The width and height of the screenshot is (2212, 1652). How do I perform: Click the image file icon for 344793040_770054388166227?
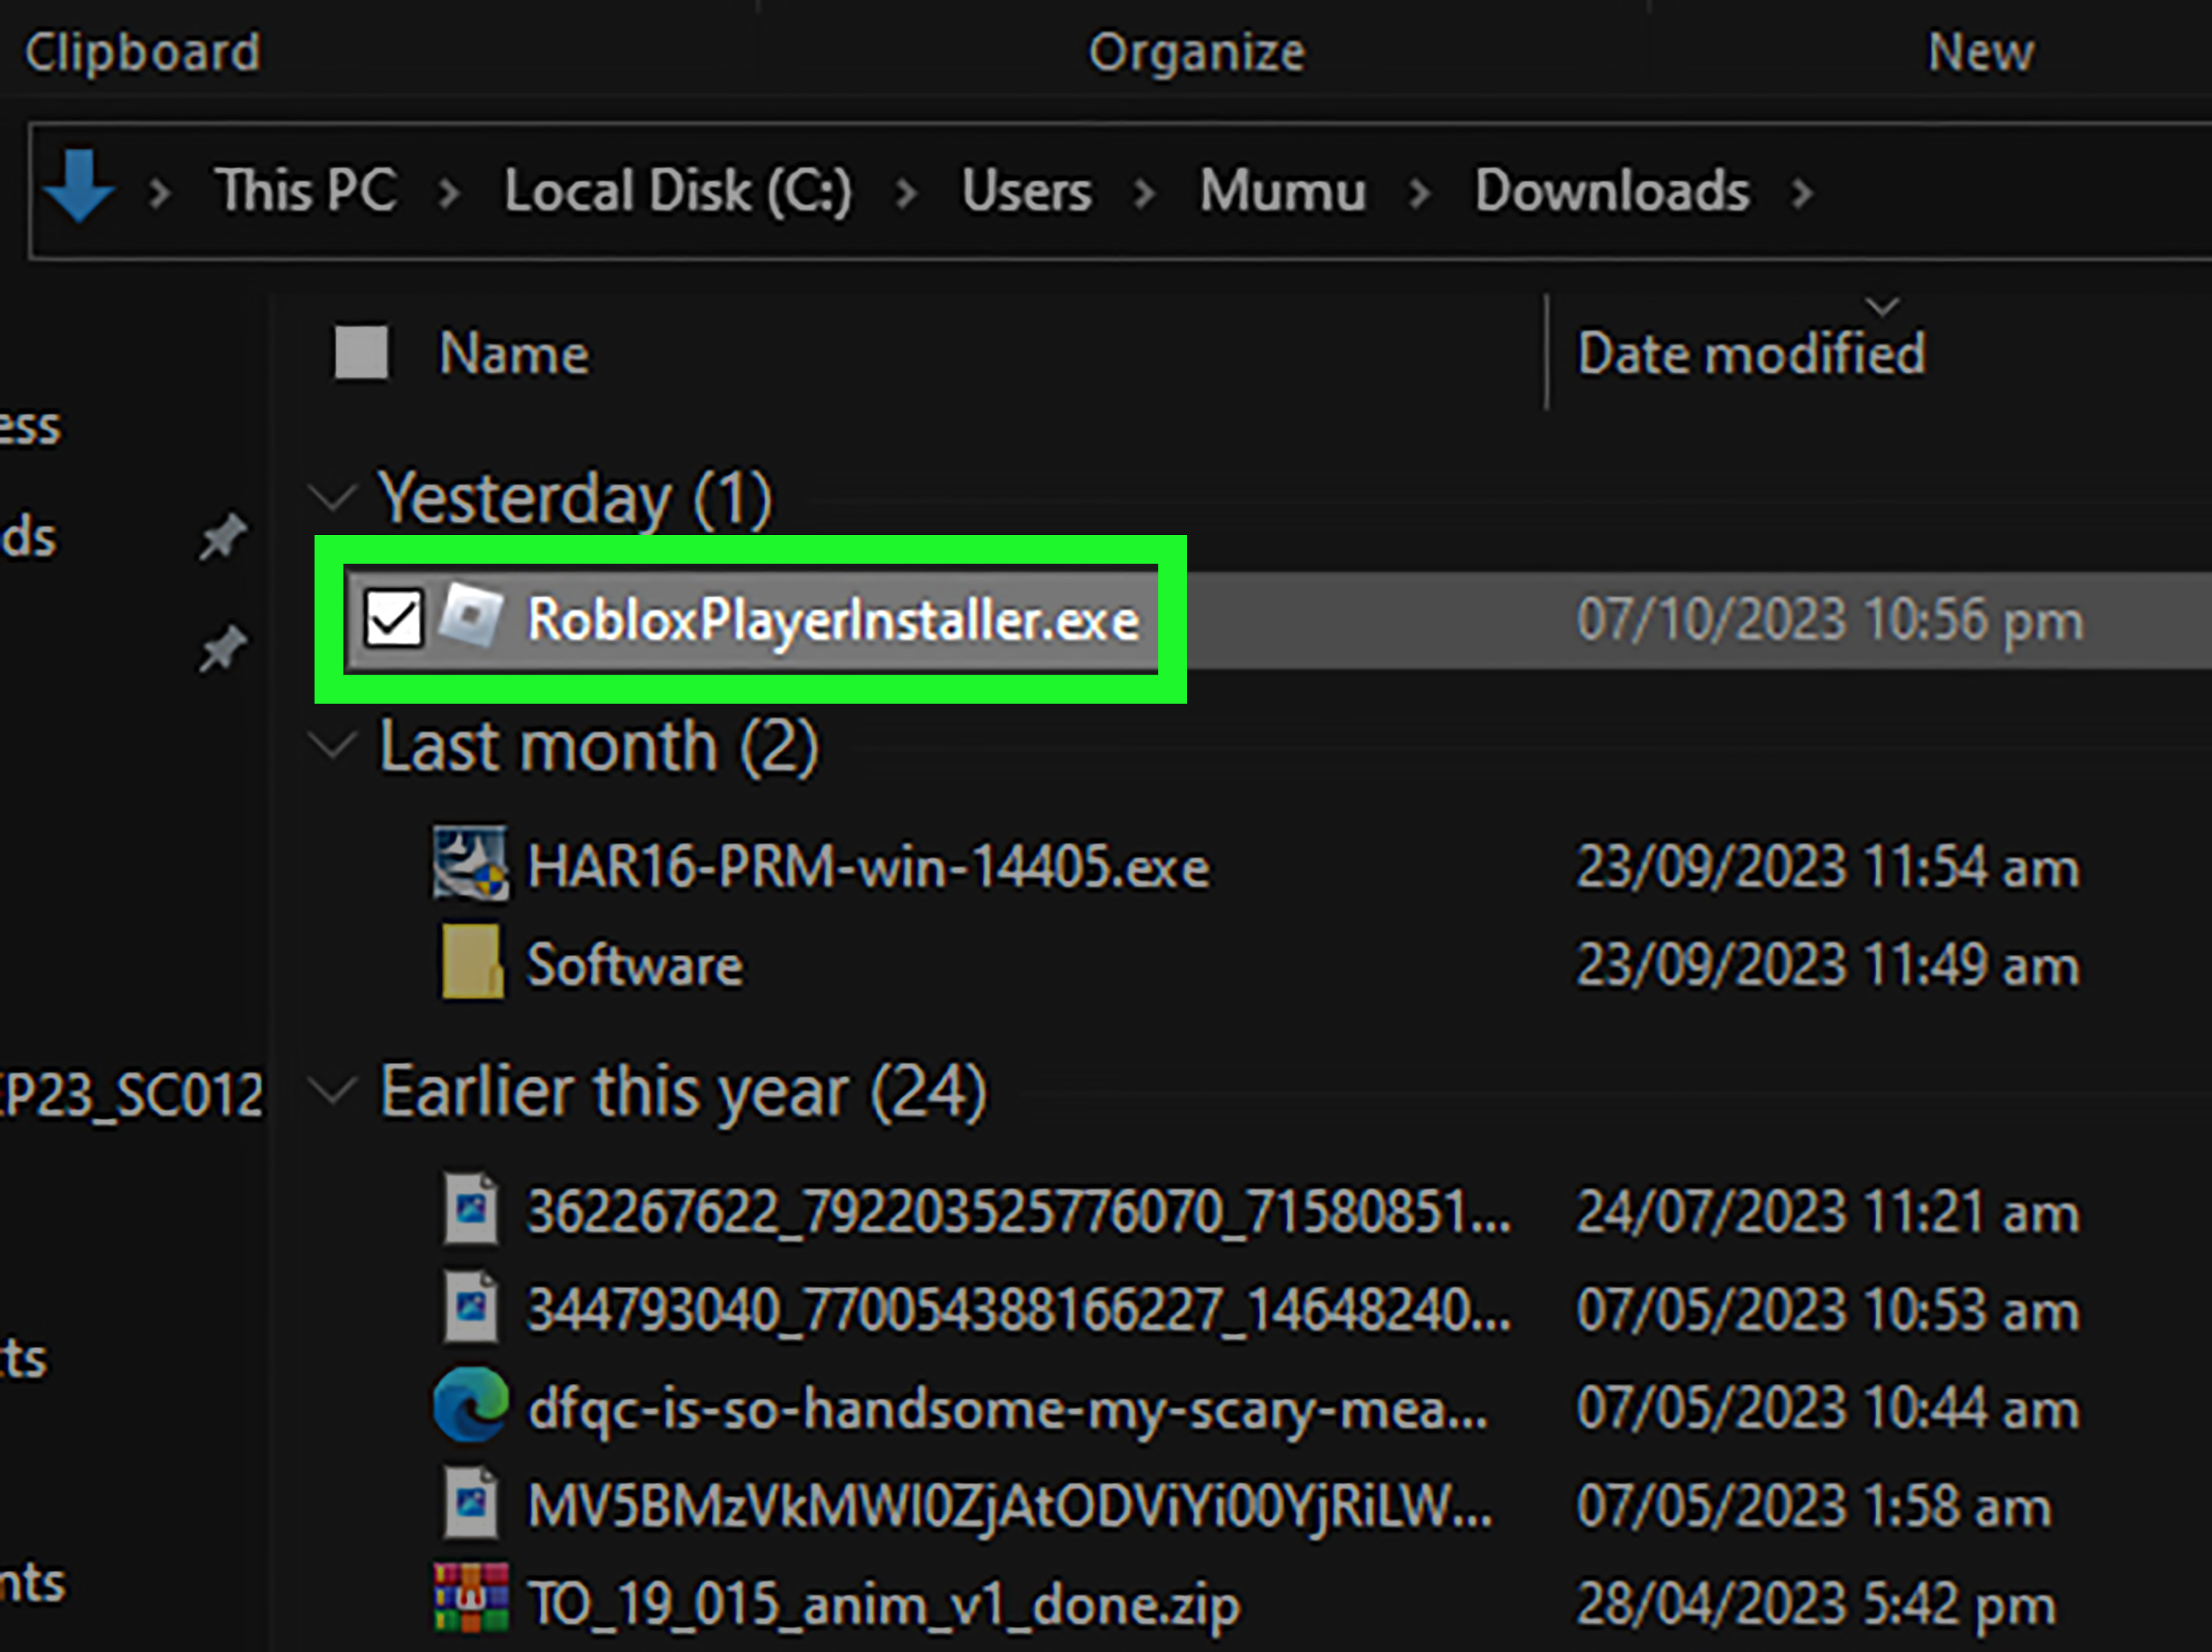click(471, 1307)
